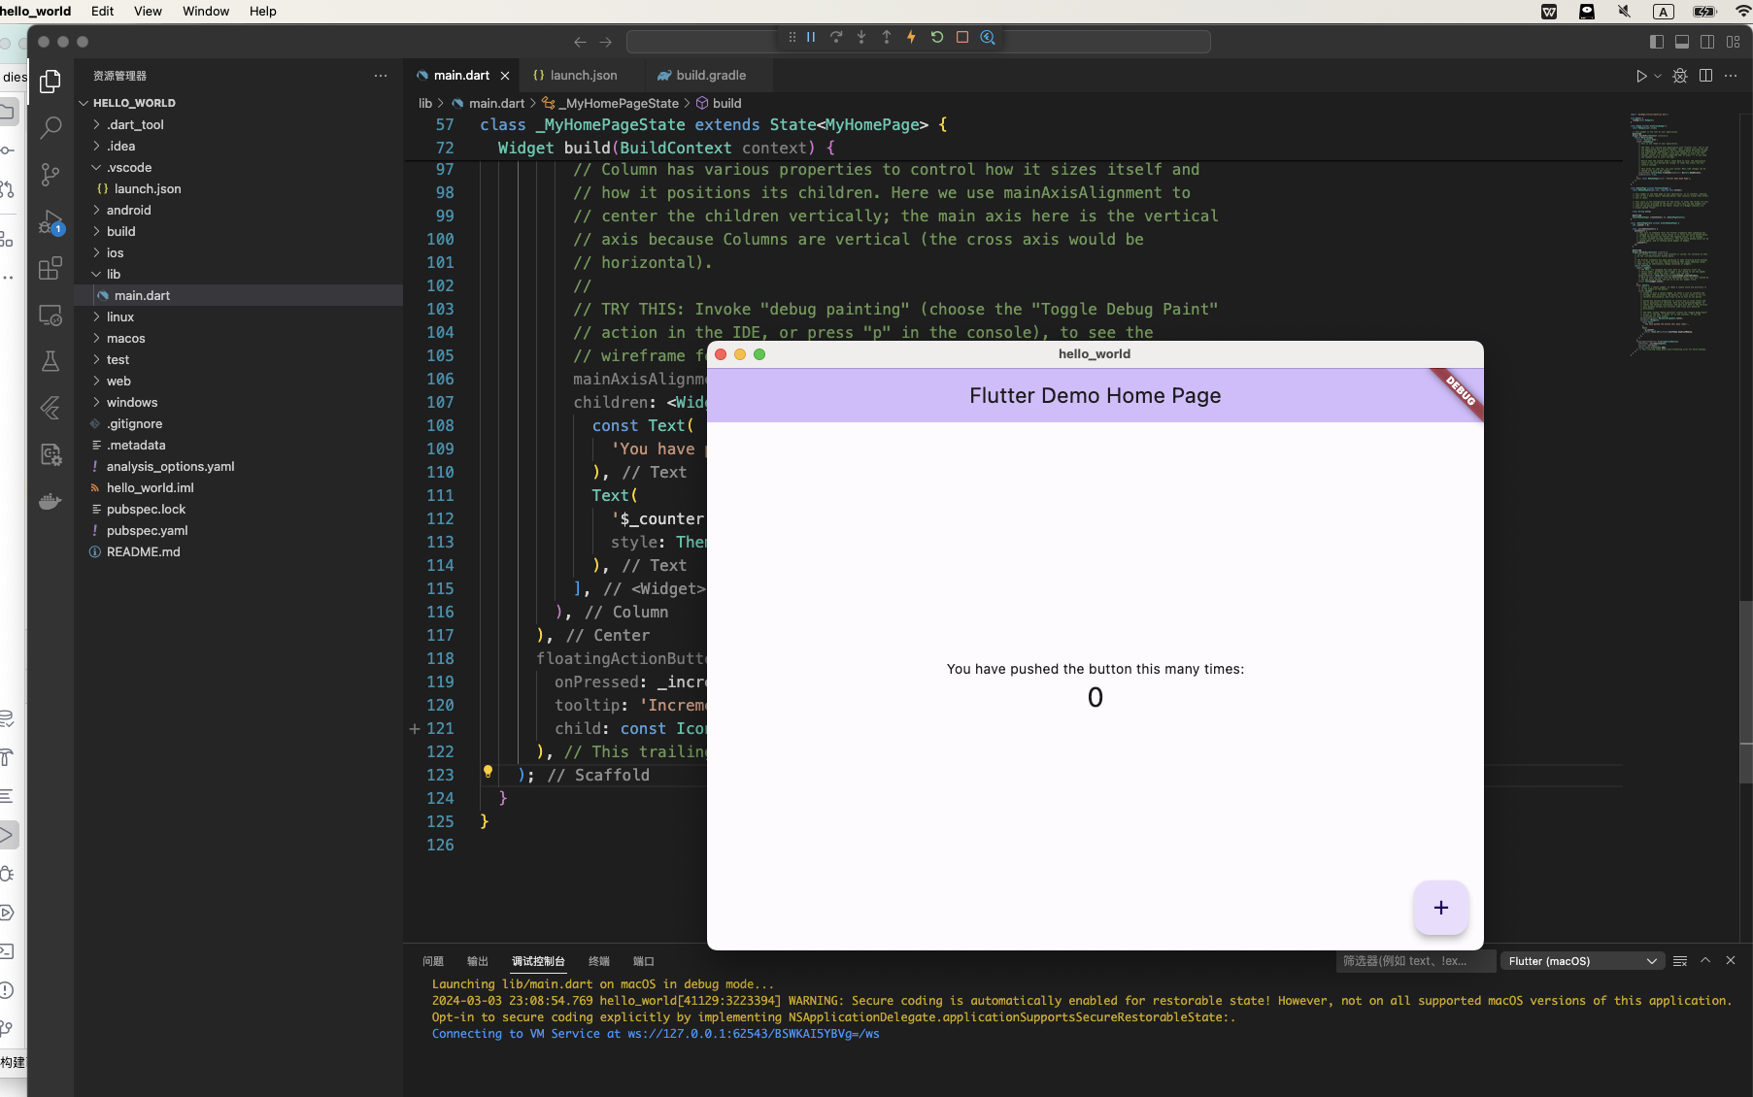Toggle the bottom panel visibility

[x=1682, y=42]
